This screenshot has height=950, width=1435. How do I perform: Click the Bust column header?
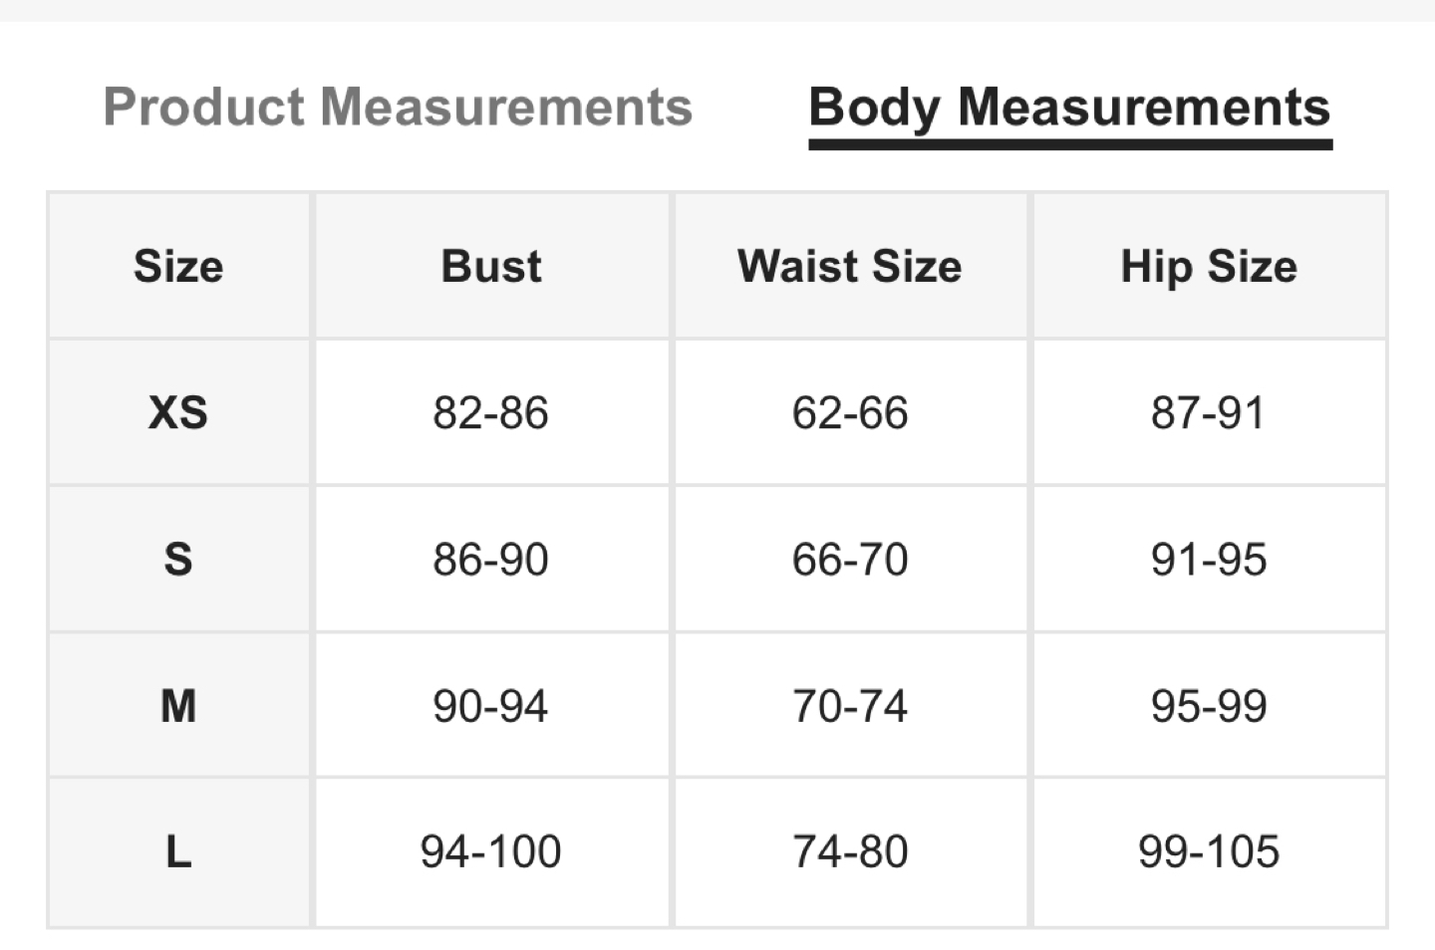click(491, 266)
